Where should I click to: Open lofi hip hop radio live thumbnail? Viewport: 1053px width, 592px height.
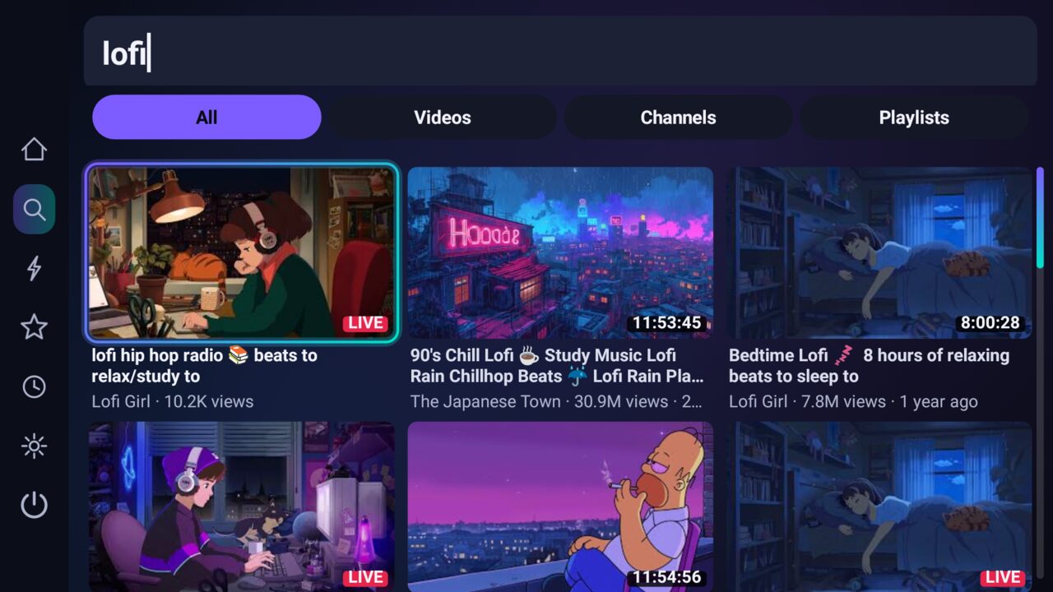[x=242, y=252]
